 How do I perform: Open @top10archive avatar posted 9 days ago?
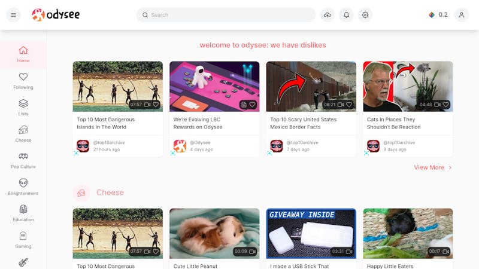click(373, 146)
